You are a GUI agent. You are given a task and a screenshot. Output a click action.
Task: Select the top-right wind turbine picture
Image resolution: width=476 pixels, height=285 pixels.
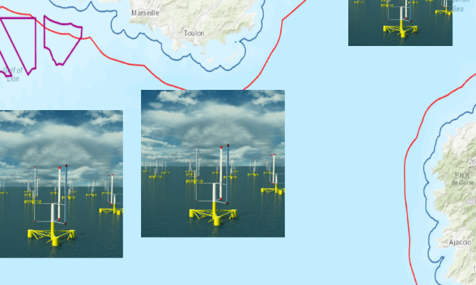coord(400,22)
